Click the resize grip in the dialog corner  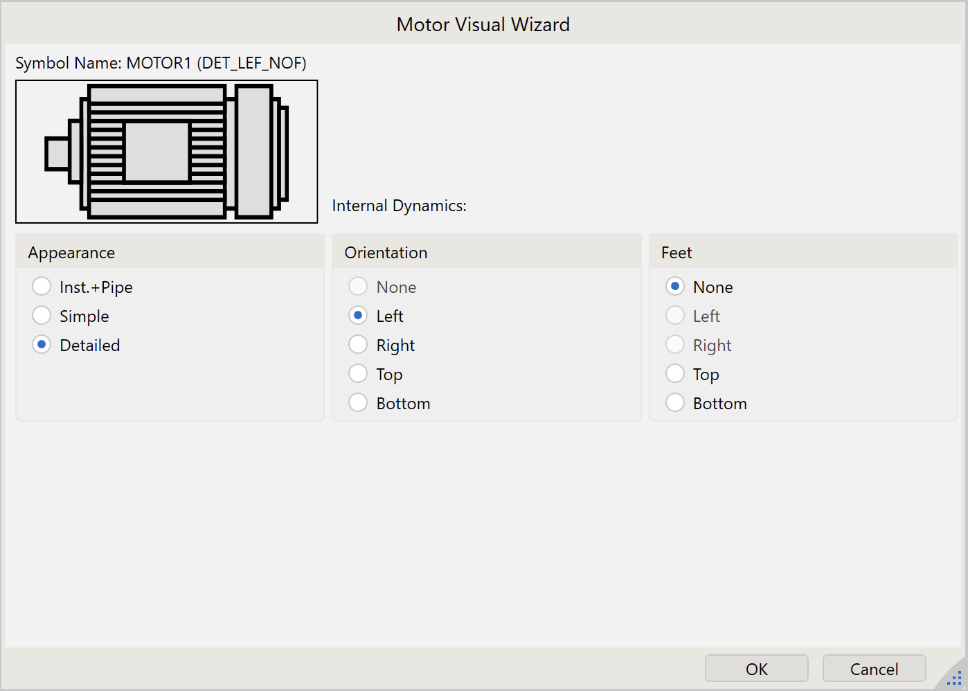pos(954,677)
